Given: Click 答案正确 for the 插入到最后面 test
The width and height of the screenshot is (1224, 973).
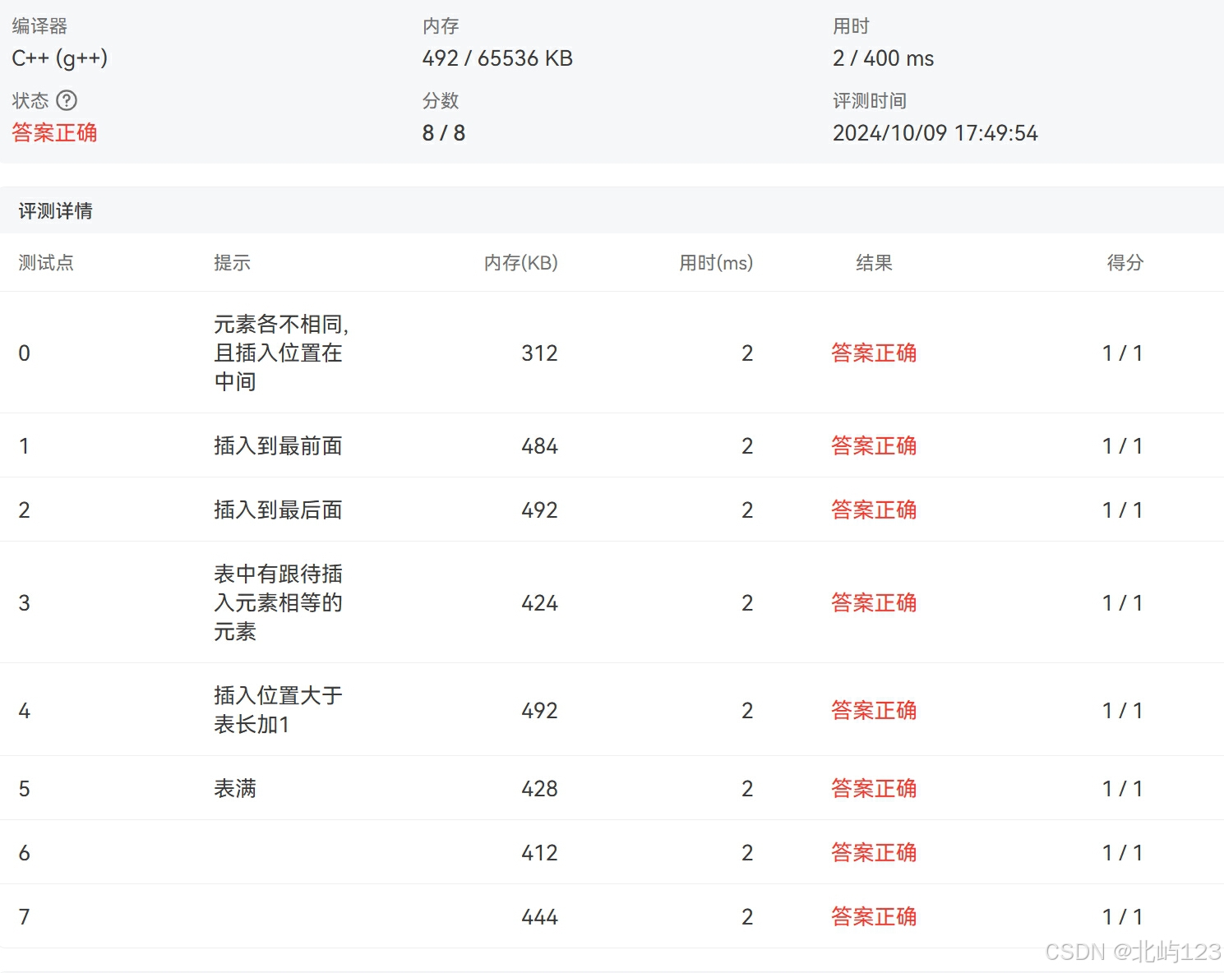Looking at the screenshot, I should coord(873,510).
